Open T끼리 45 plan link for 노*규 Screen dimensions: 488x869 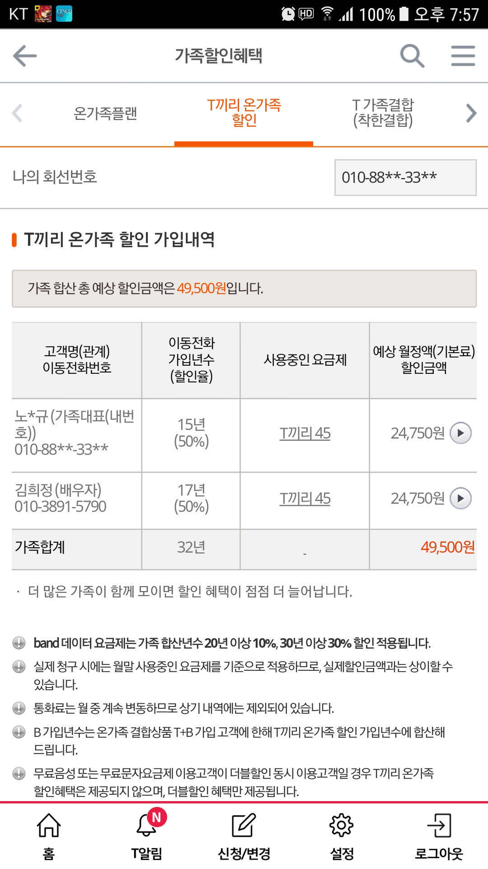[x=305, y=433]
